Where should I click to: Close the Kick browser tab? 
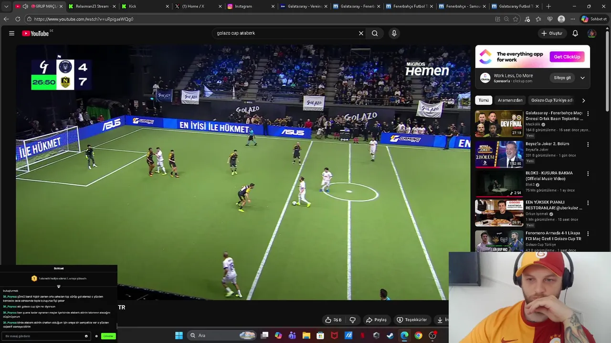[x=167, y=6]
